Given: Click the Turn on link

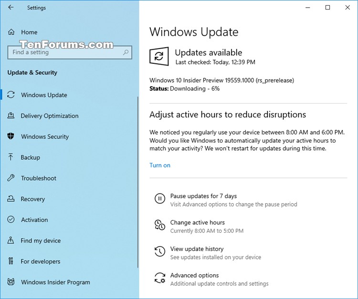Looking at the screenshot, I should tap(160, 165).
